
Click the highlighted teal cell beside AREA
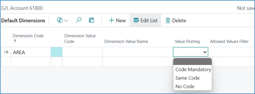coord(57,52)
